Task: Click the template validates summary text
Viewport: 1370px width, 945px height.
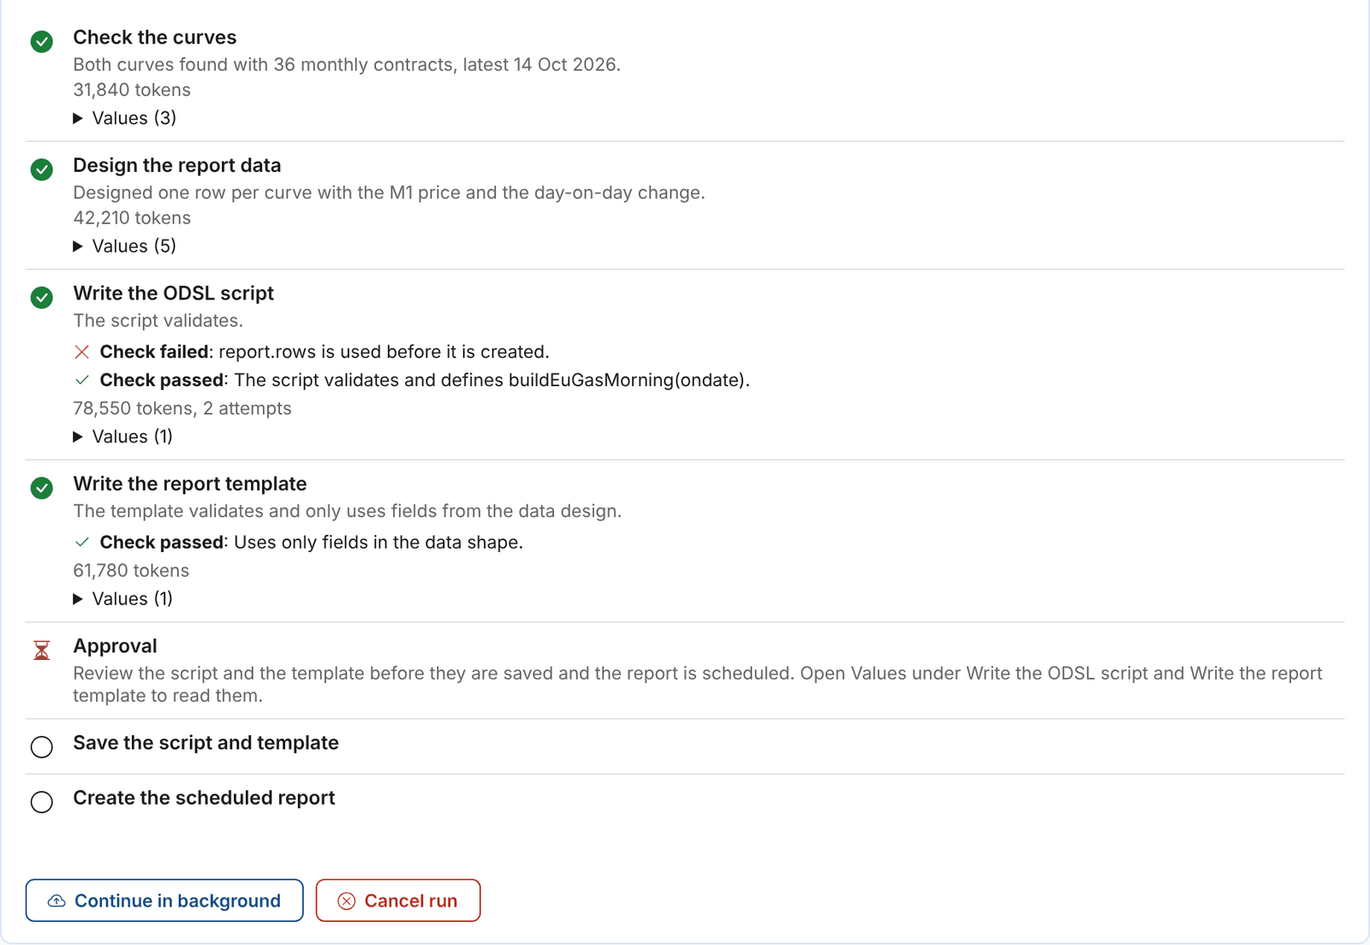Action: [x=348, y=511]
